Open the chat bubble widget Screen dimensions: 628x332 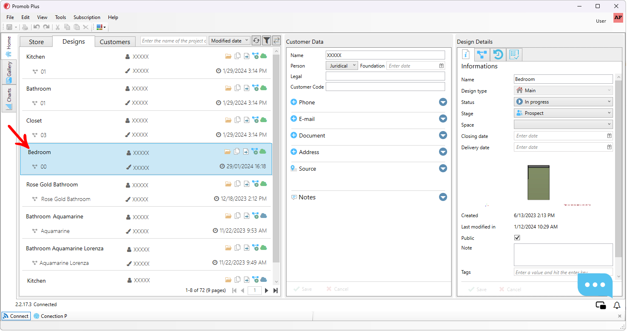pos(595,285)
